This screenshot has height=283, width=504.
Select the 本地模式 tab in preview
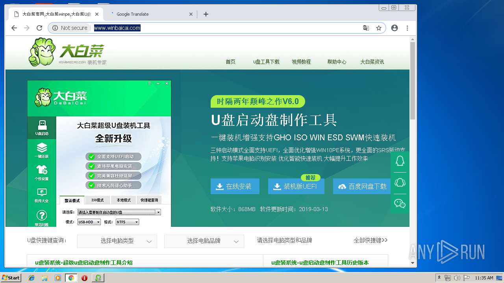123,200
